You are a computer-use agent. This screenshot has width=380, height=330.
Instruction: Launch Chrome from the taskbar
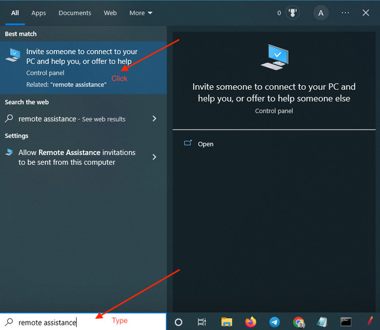299,322
